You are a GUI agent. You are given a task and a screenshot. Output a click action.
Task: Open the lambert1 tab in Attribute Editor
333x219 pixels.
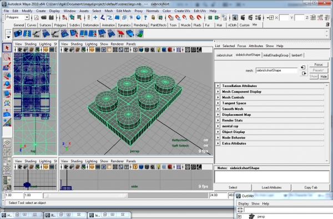(x=297, y=55)
